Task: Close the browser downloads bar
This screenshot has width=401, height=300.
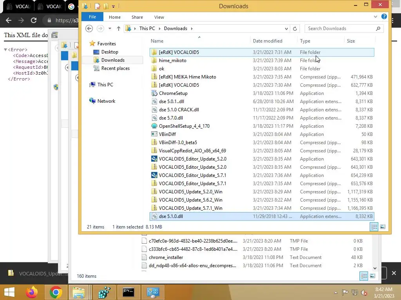Action: point(394,273)
